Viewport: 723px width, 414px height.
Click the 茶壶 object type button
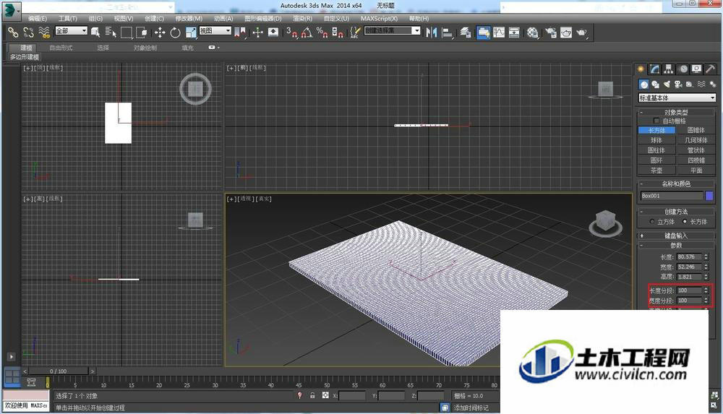tap(656, 171)
